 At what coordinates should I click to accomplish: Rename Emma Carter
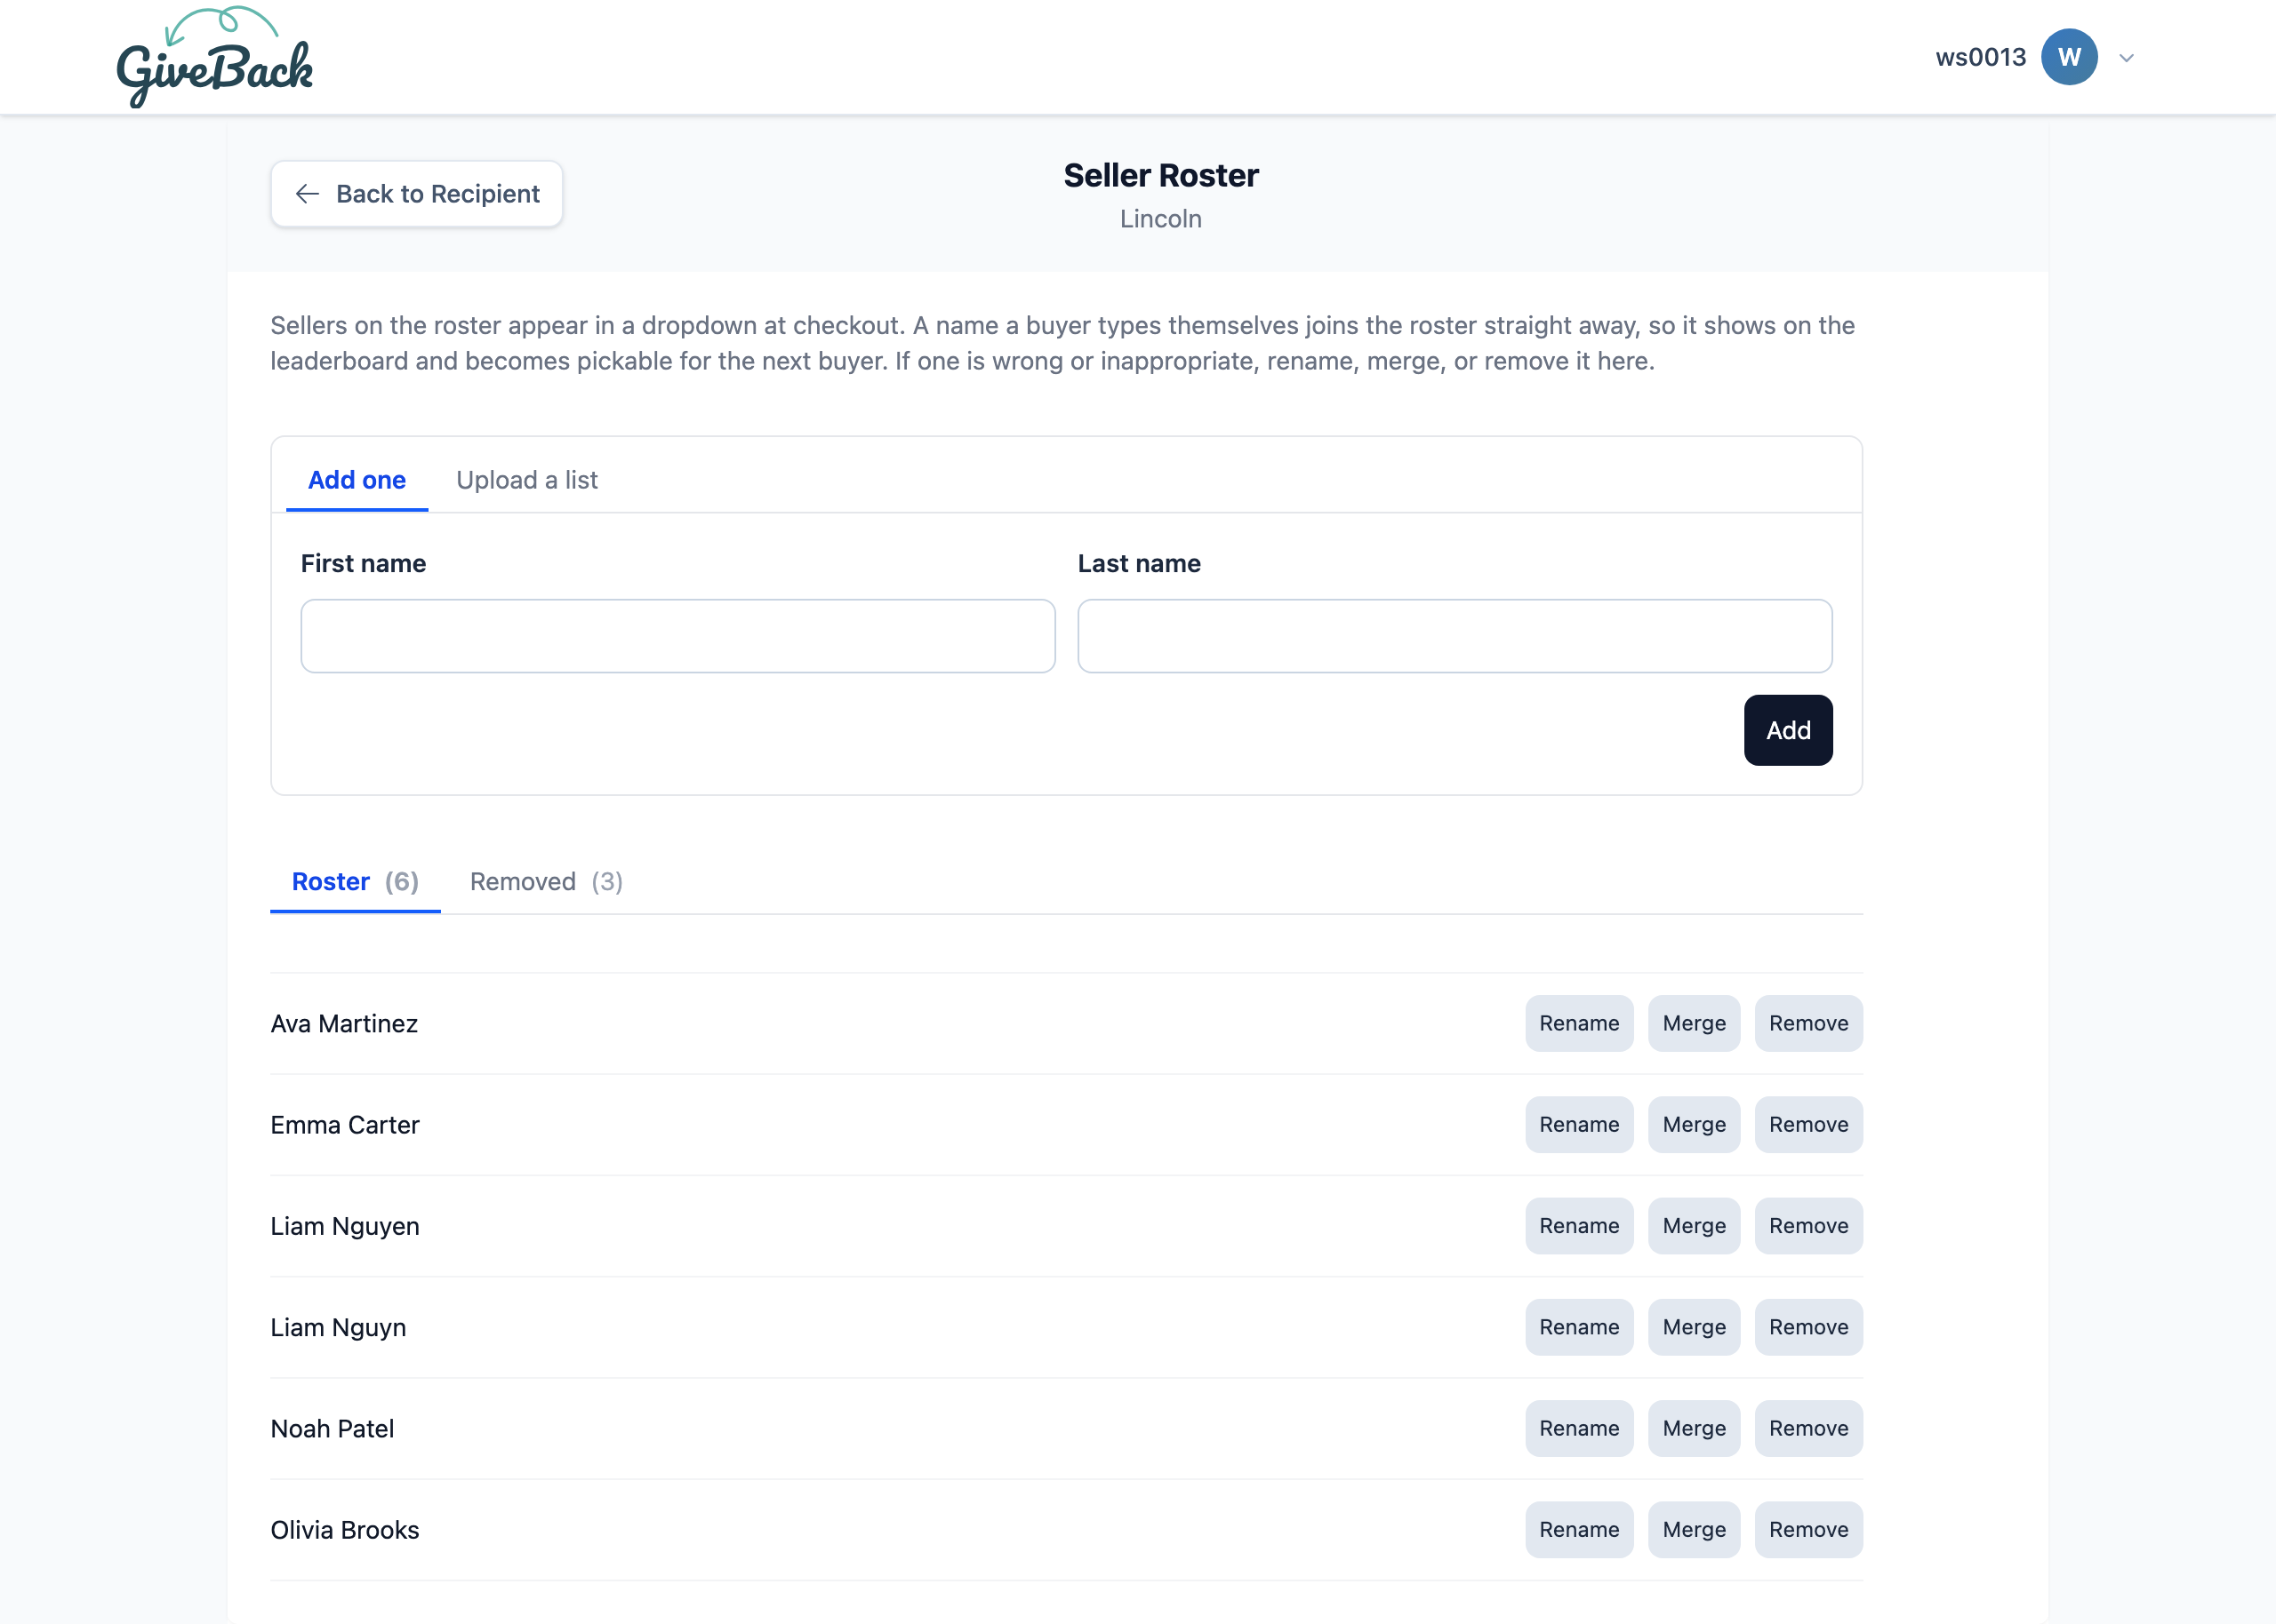[x=1579, y=1124]
